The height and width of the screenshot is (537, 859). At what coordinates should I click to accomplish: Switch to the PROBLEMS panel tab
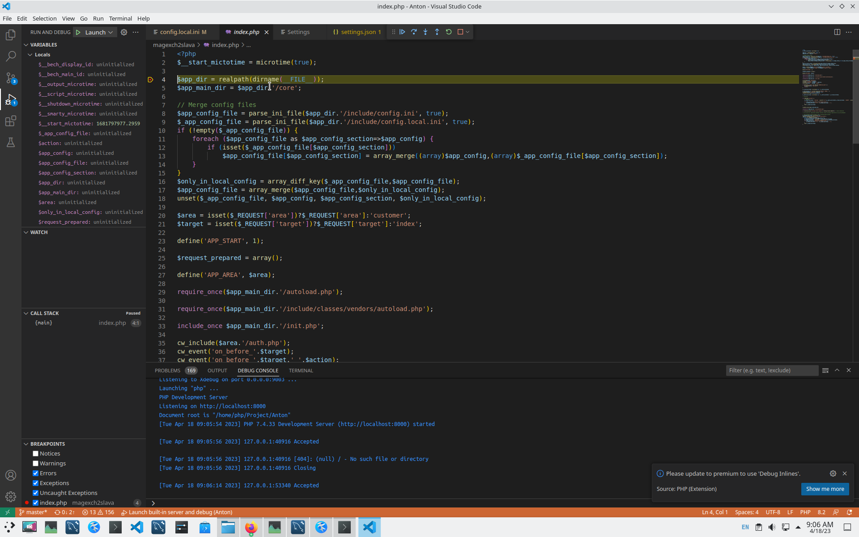click(x=167, y=371)
